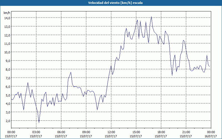Click the "12,0" y-axis label
Image resolution: width=222 pixels, height=139 pixels.
(7, 35)
